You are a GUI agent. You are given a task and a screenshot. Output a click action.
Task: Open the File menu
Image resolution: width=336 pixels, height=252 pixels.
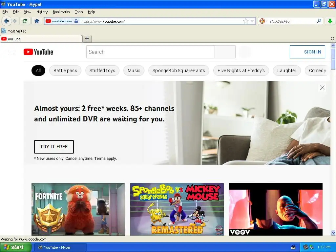(5, 12)
